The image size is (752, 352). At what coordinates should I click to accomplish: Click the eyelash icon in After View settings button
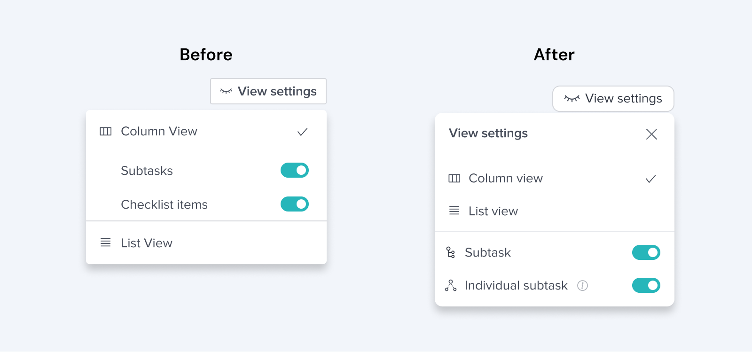572,98
